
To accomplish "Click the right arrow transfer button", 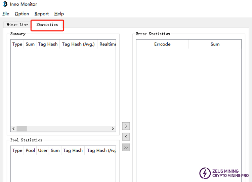I will (x=126, y=126).
